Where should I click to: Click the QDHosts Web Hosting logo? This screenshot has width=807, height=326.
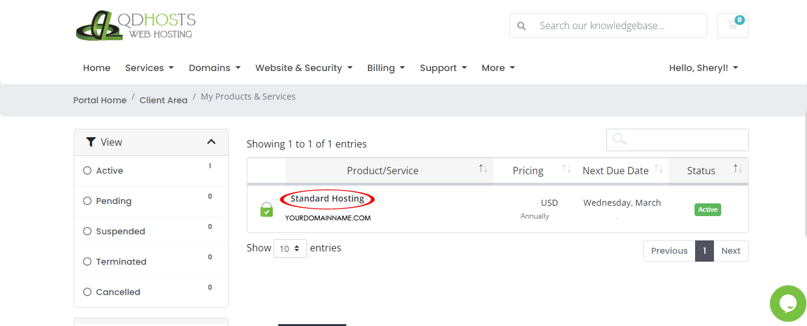tap(136, 26)
